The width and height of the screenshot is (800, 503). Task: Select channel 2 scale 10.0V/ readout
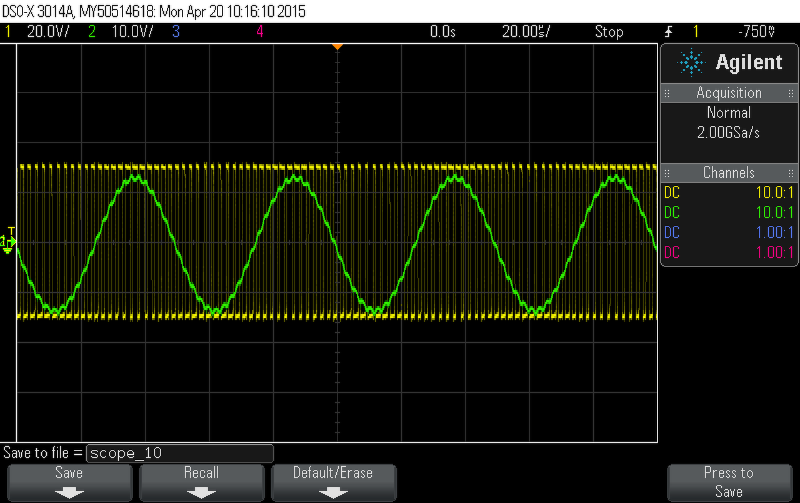point(132,31)
